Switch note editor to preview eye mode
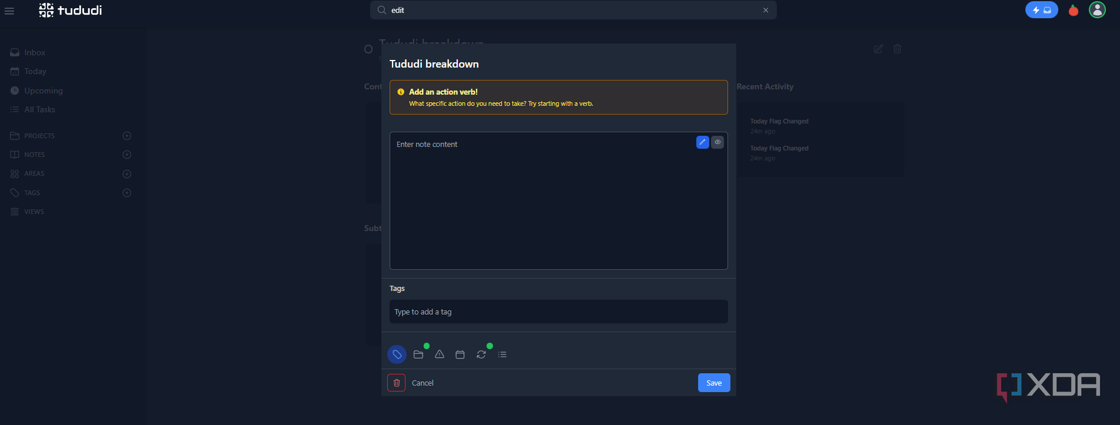Viewport: 1120px width, 425px height. (x=717, y=142)
